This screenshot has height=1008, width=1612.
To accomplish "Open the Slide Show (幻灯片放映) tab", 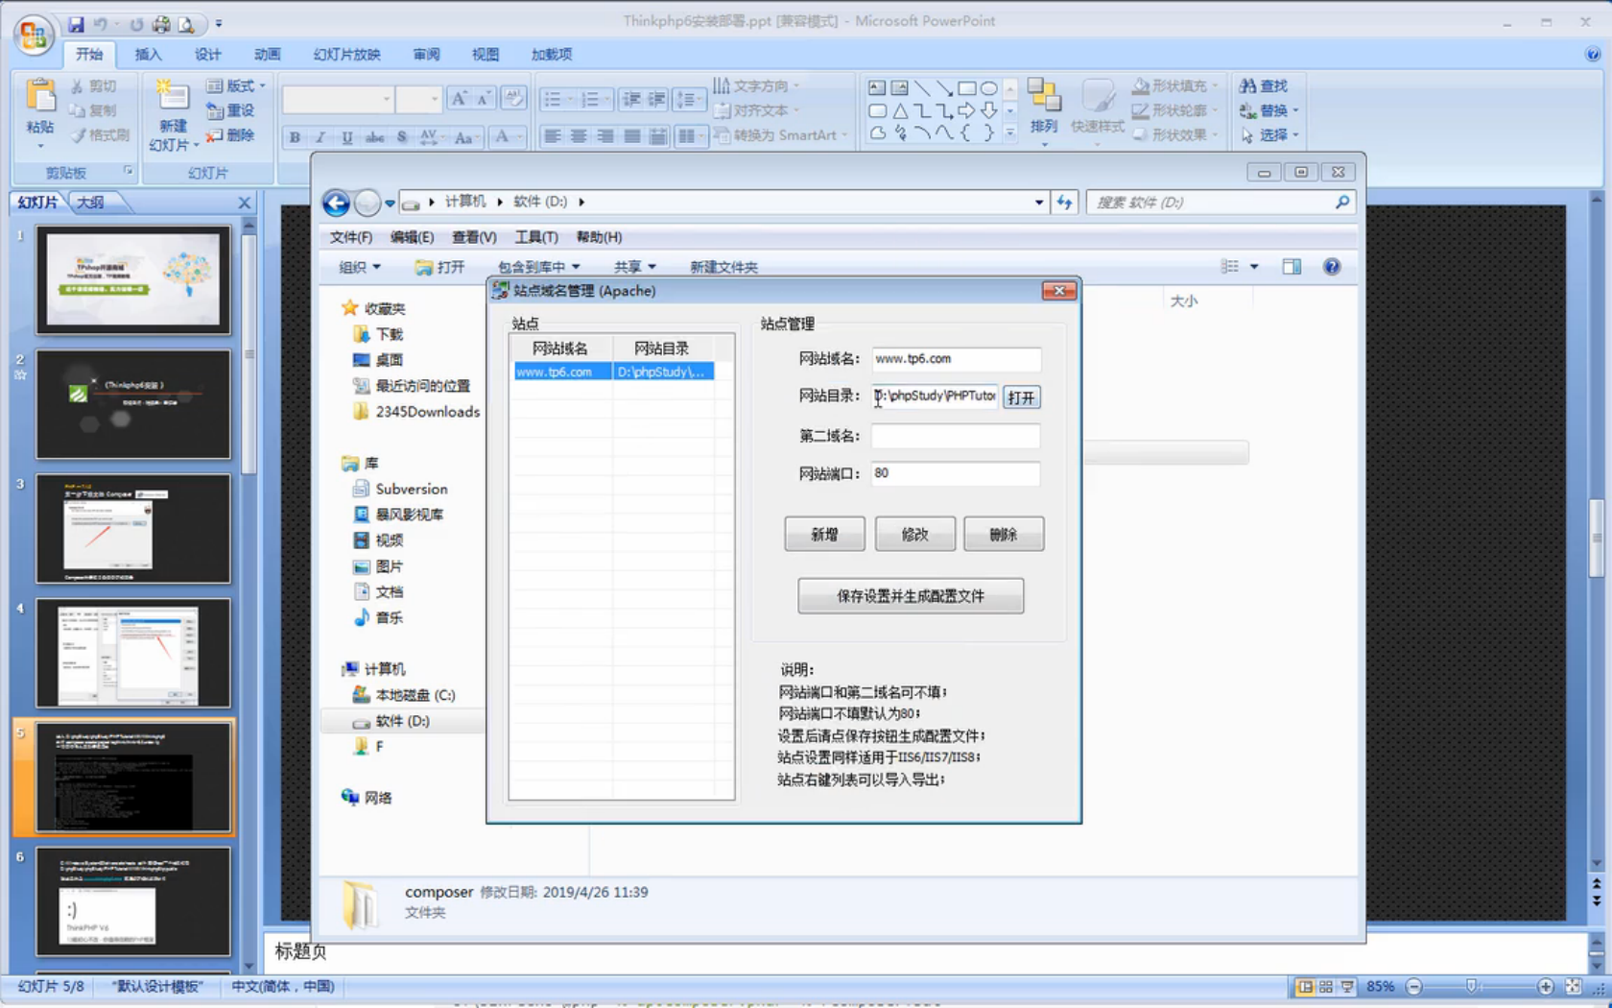I will [x=346, y=55].
